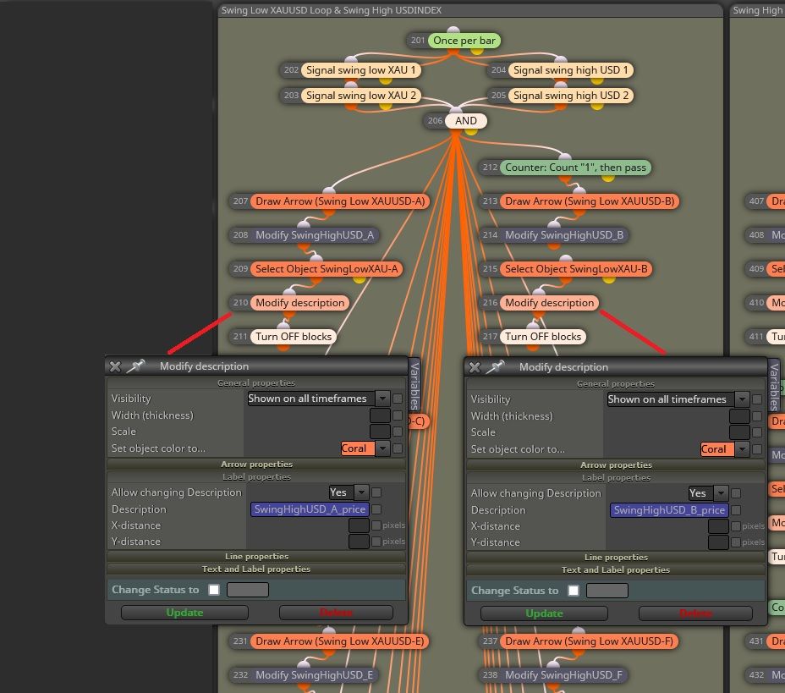Expand Line properties section, right dialog
785x693 pixels.
point(616,558)
